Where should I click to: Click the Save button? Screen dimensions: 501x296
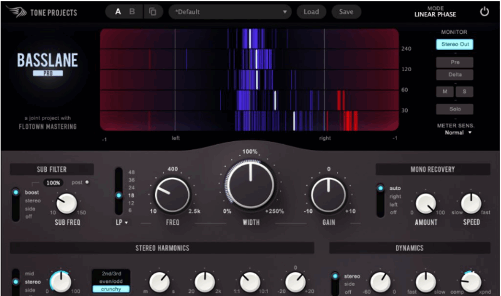click(346, 12)
